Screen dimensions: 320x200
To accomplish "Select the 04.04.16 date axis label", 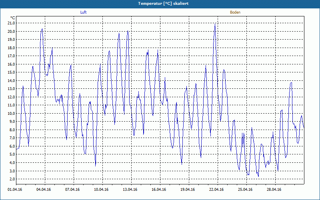I will [44, 190].
